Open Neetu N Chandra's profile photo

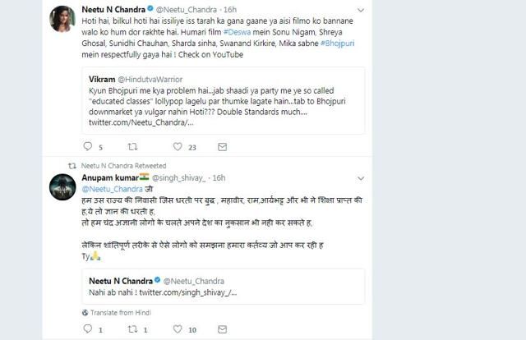click(x=62, y=19)
